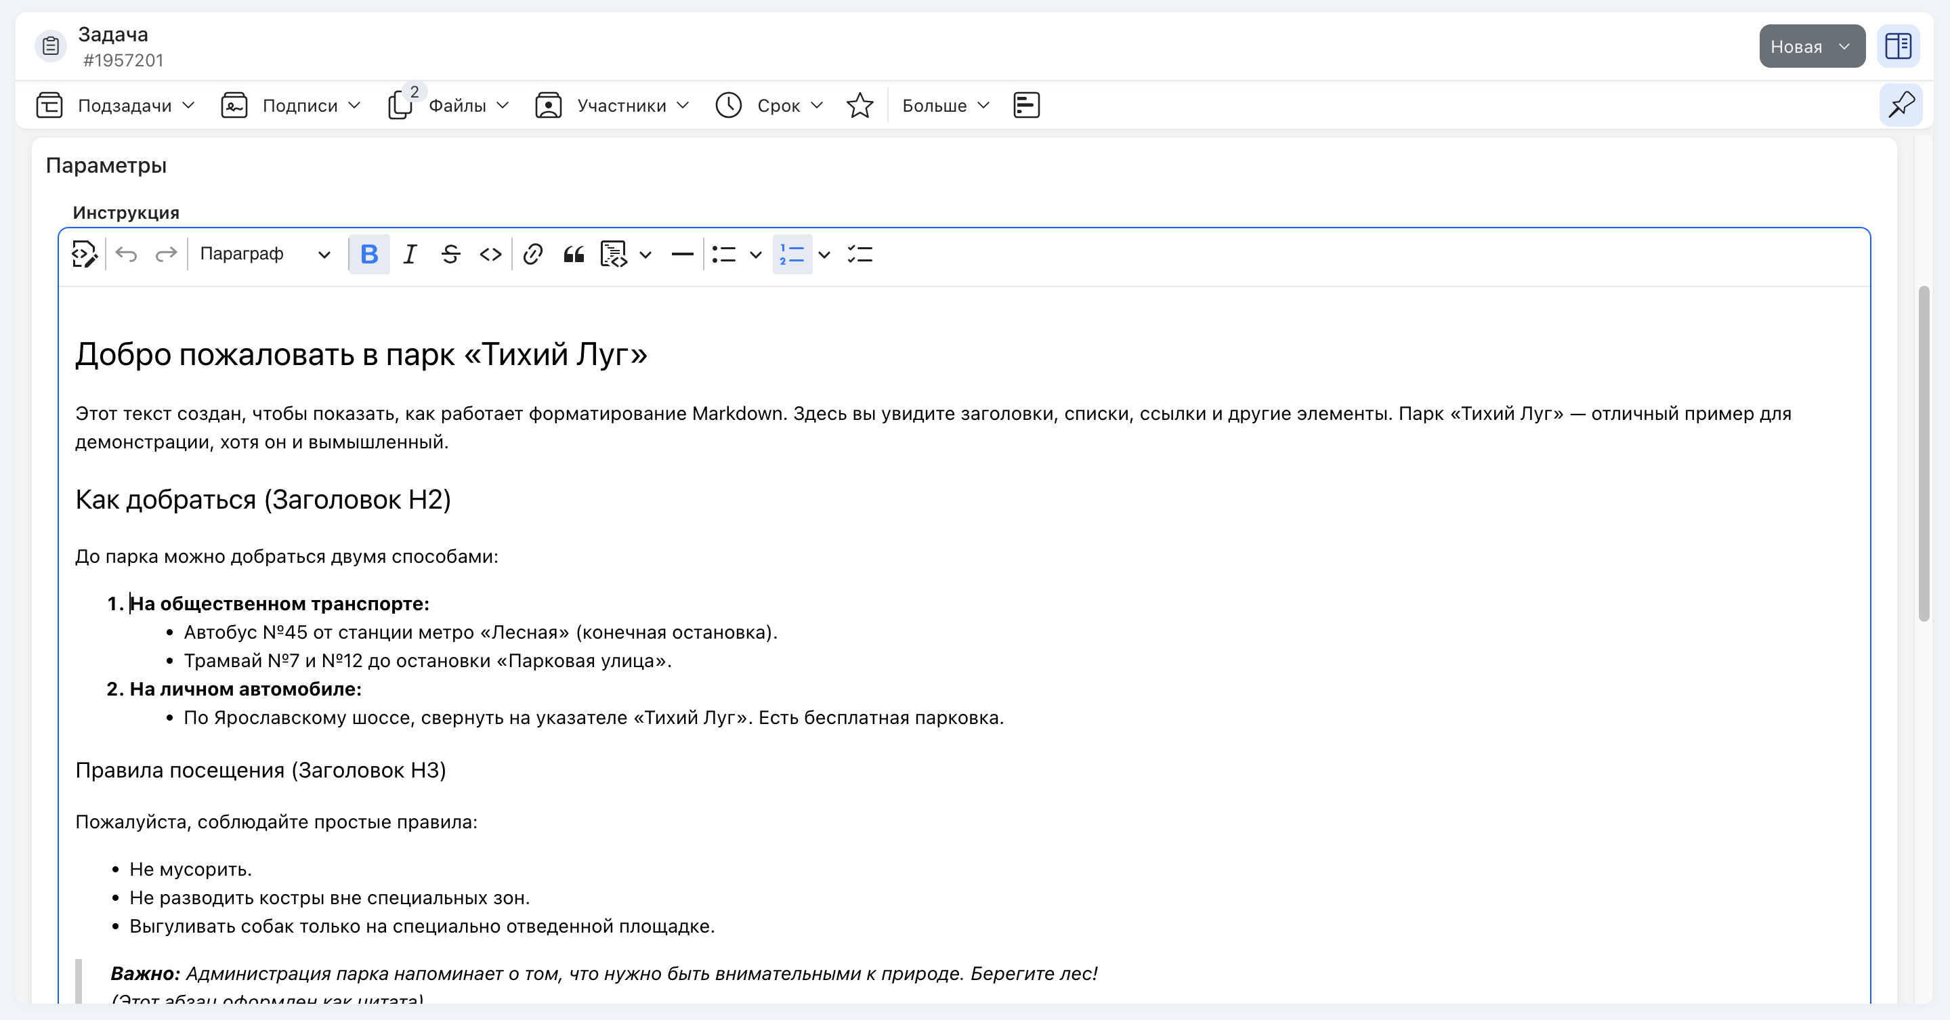1950x1020 pixels.
Task: Insert a code block
Action: click(x=614, y=254)
